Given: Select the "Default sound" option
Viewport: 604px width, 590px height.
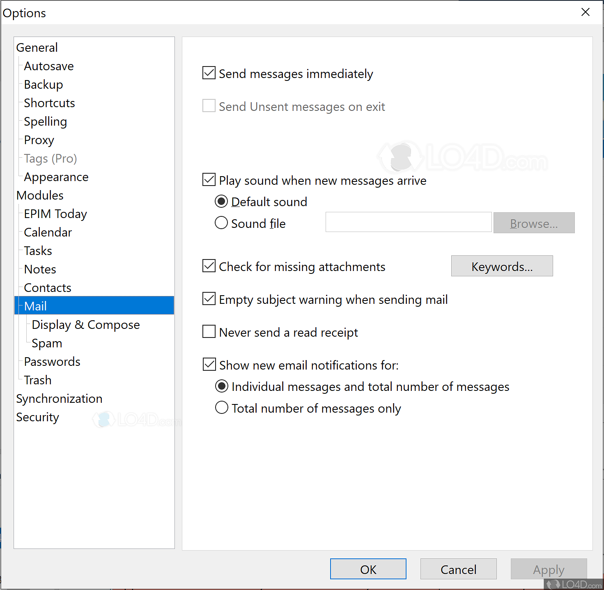Looking at the screenshot, I should [x=221, y=201].
